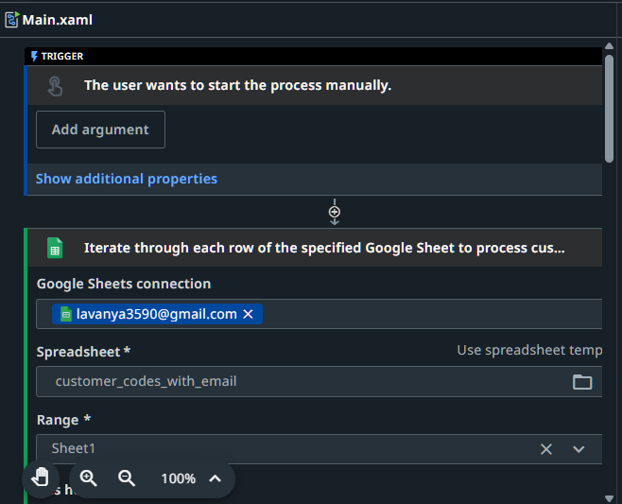Expand the Range dropdown arrow
This screenshot has width=622, height=504.
pyautogui.click(x=579, y=449)
